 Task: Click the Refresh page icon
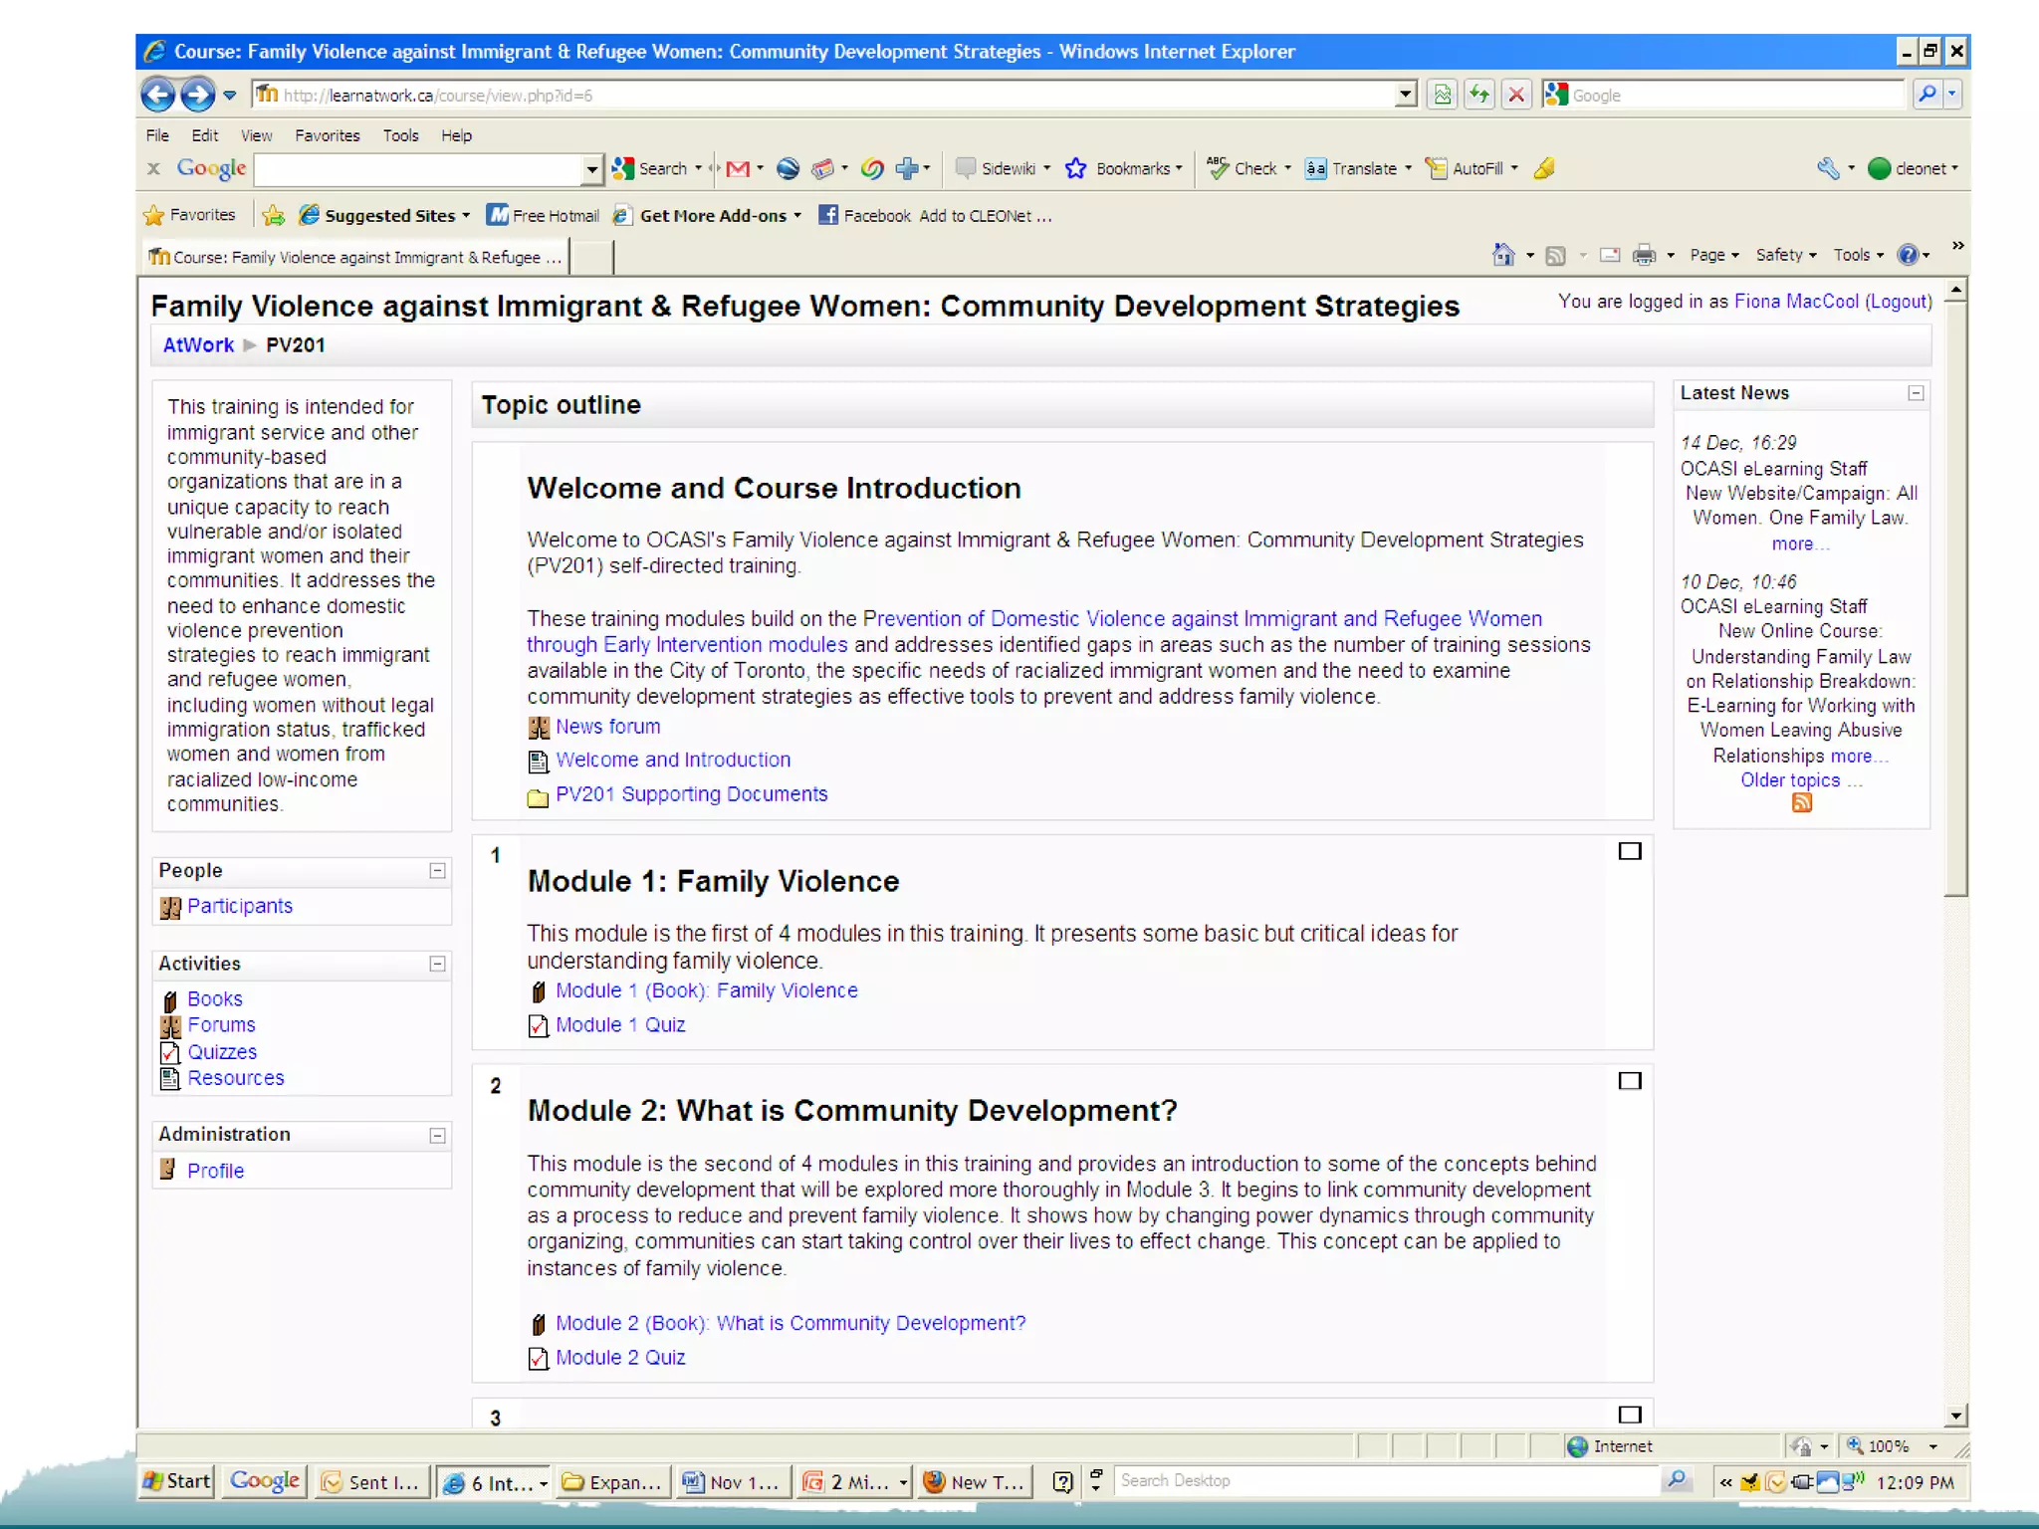pyautogui.click(x=1479, y=96)
